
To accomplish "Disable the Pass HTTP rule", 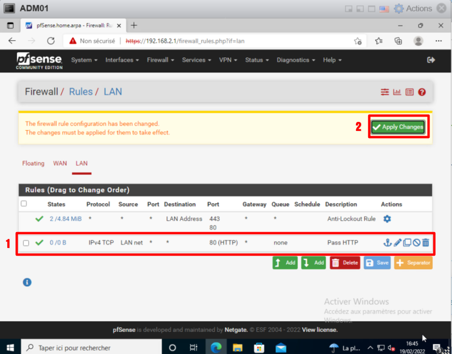I will [x=416, y=243].
